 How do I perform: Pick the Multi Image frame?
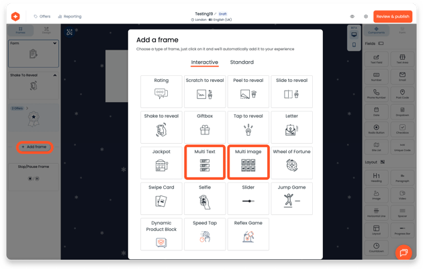pos(248,163)
